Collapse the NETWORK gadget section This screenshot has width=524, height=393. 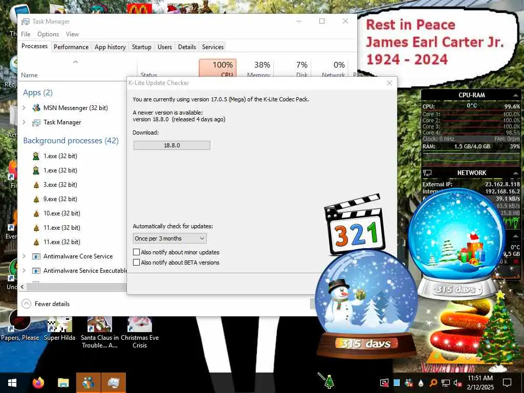pos(515,173)
